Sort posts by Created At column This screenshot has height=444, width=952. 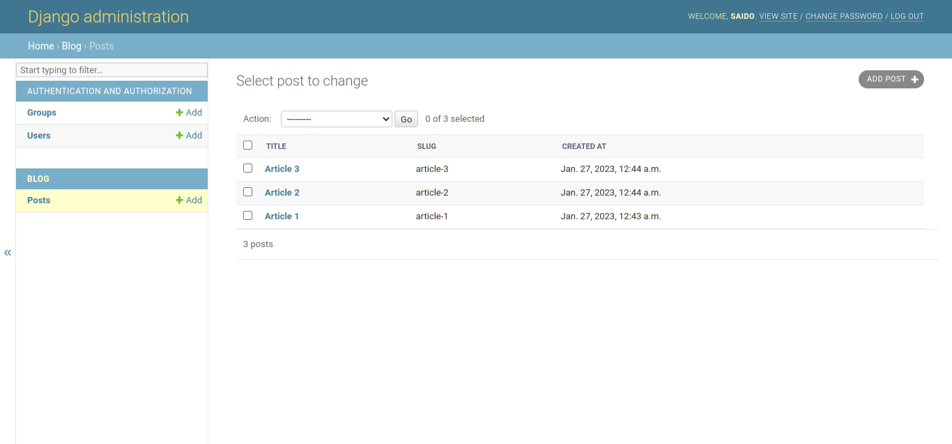tap(584, 146)
